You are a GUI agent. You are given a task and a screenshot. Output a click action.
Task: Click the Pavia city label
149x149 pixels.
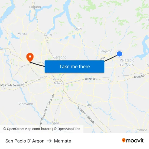point(55,123)
